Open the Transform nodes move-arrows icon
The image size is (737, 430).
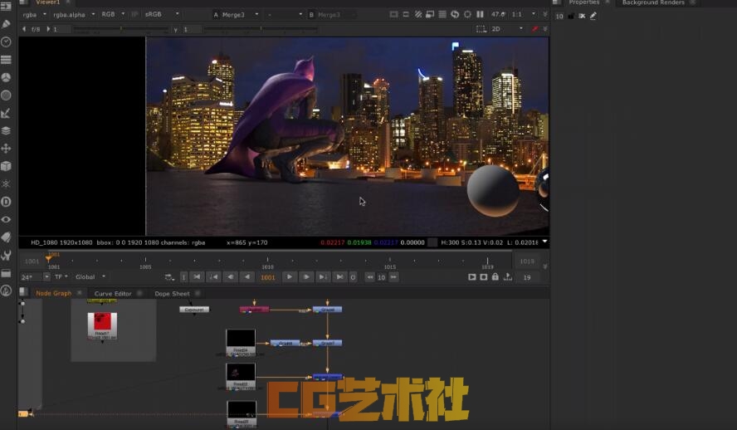(x=6, y=149)
